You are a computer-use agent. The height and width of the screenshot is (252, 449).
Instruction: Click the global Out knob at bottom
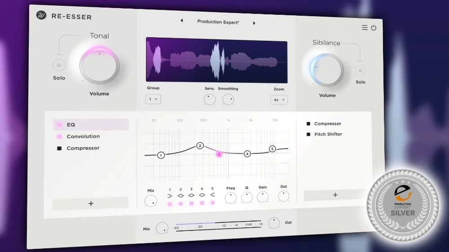[274, 223]
